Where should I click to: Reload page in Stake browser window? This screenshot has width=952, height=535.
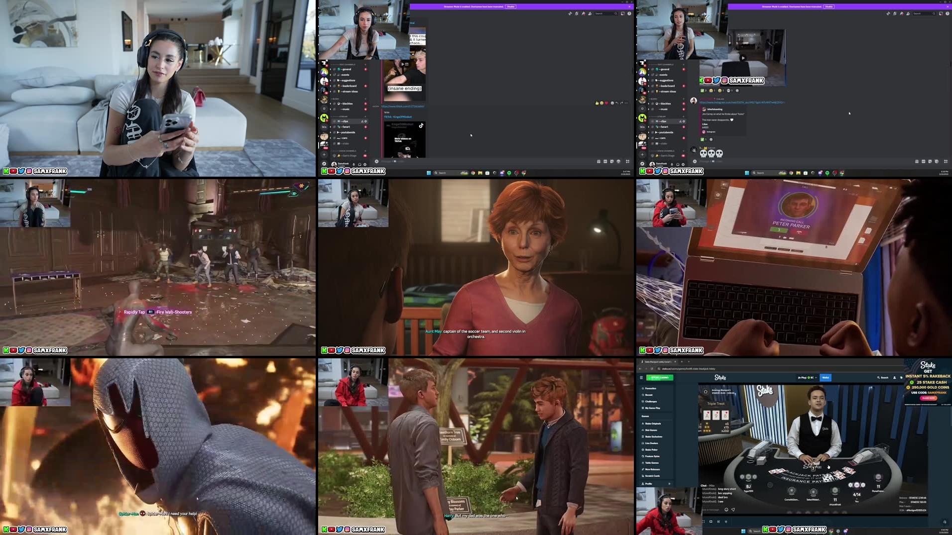coord(652,369)
